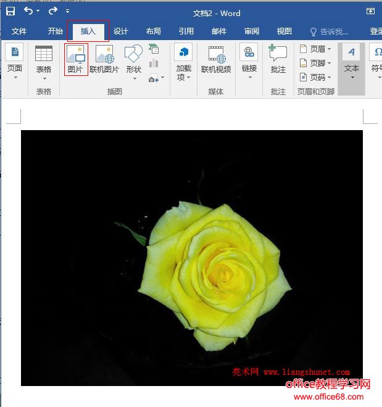The image size is (382, 407).
Task: Click the chart icon below SmartArt
Action: (x=154, y=64)
